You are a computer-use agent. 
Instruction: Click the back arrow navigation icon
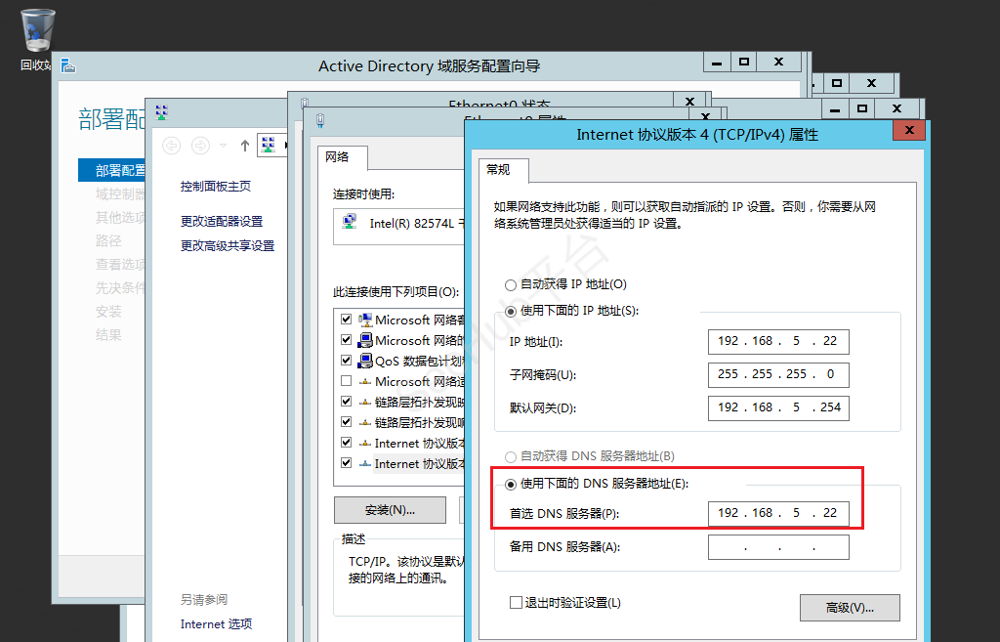point(172,146)
